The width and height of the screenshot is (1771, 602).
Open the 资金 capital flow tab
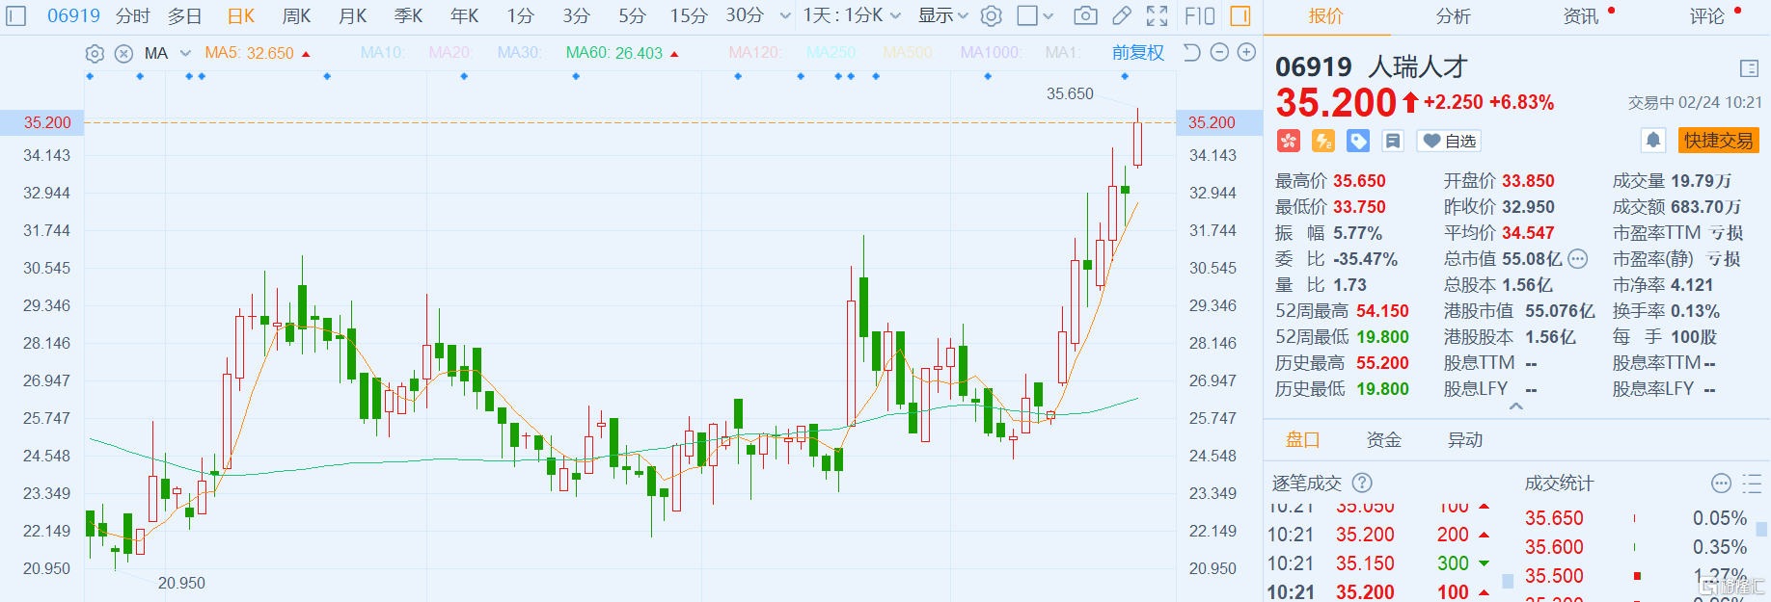pos(1383,440)
